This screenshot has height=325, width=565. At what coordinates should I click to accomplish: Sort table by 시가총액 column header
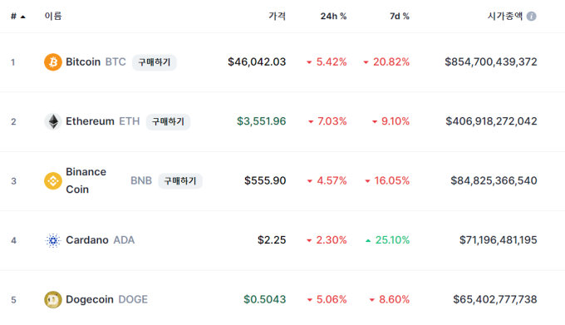pyautogui.click(x=505, y=17)
